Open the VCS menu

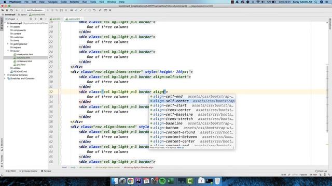coord(102,2)
